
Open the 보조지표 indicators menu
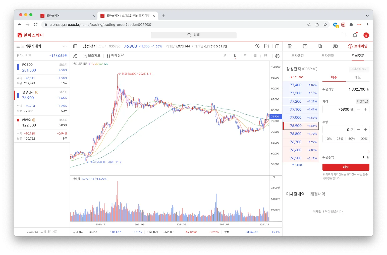[x=92, y=56]
